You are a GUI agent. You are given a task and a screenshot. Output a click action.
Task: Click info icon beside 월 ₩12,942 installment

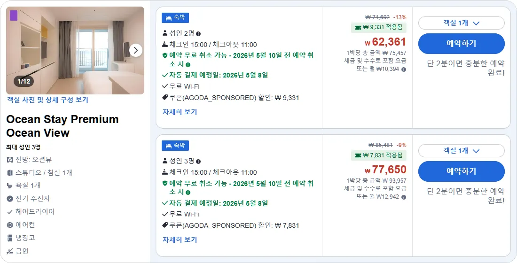[x=404, y=197]
